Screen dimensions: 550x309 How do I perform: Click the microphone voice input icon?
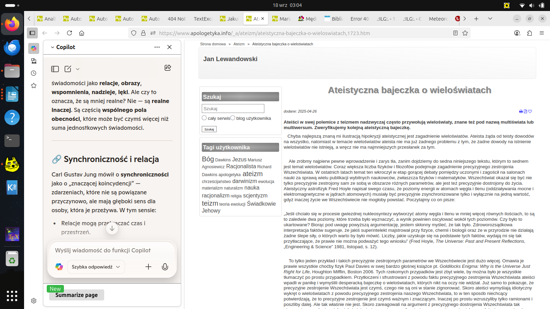click(165, 267)
